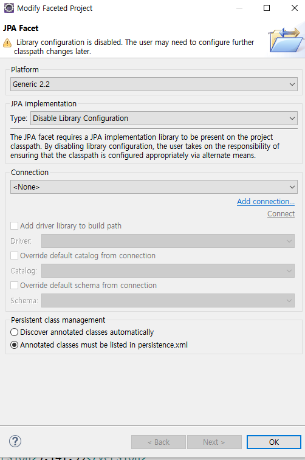The image size is (305, 460).
Task: Click the Next > button
Action: (x=214, y=442)
